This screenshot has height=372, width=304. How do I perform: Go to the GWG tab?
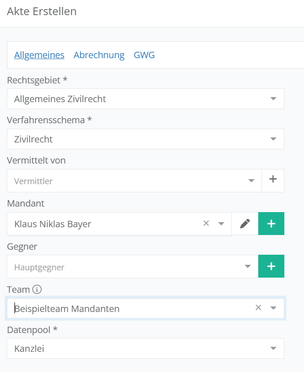[144, 55]
